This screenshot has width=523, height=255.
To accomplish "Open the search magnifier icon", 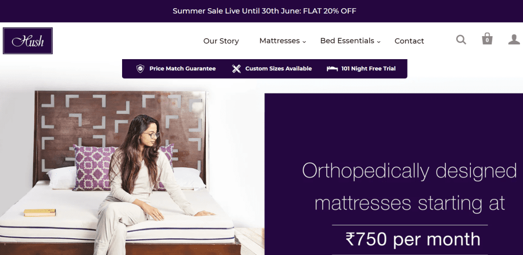I will click(x=461, y=40).
